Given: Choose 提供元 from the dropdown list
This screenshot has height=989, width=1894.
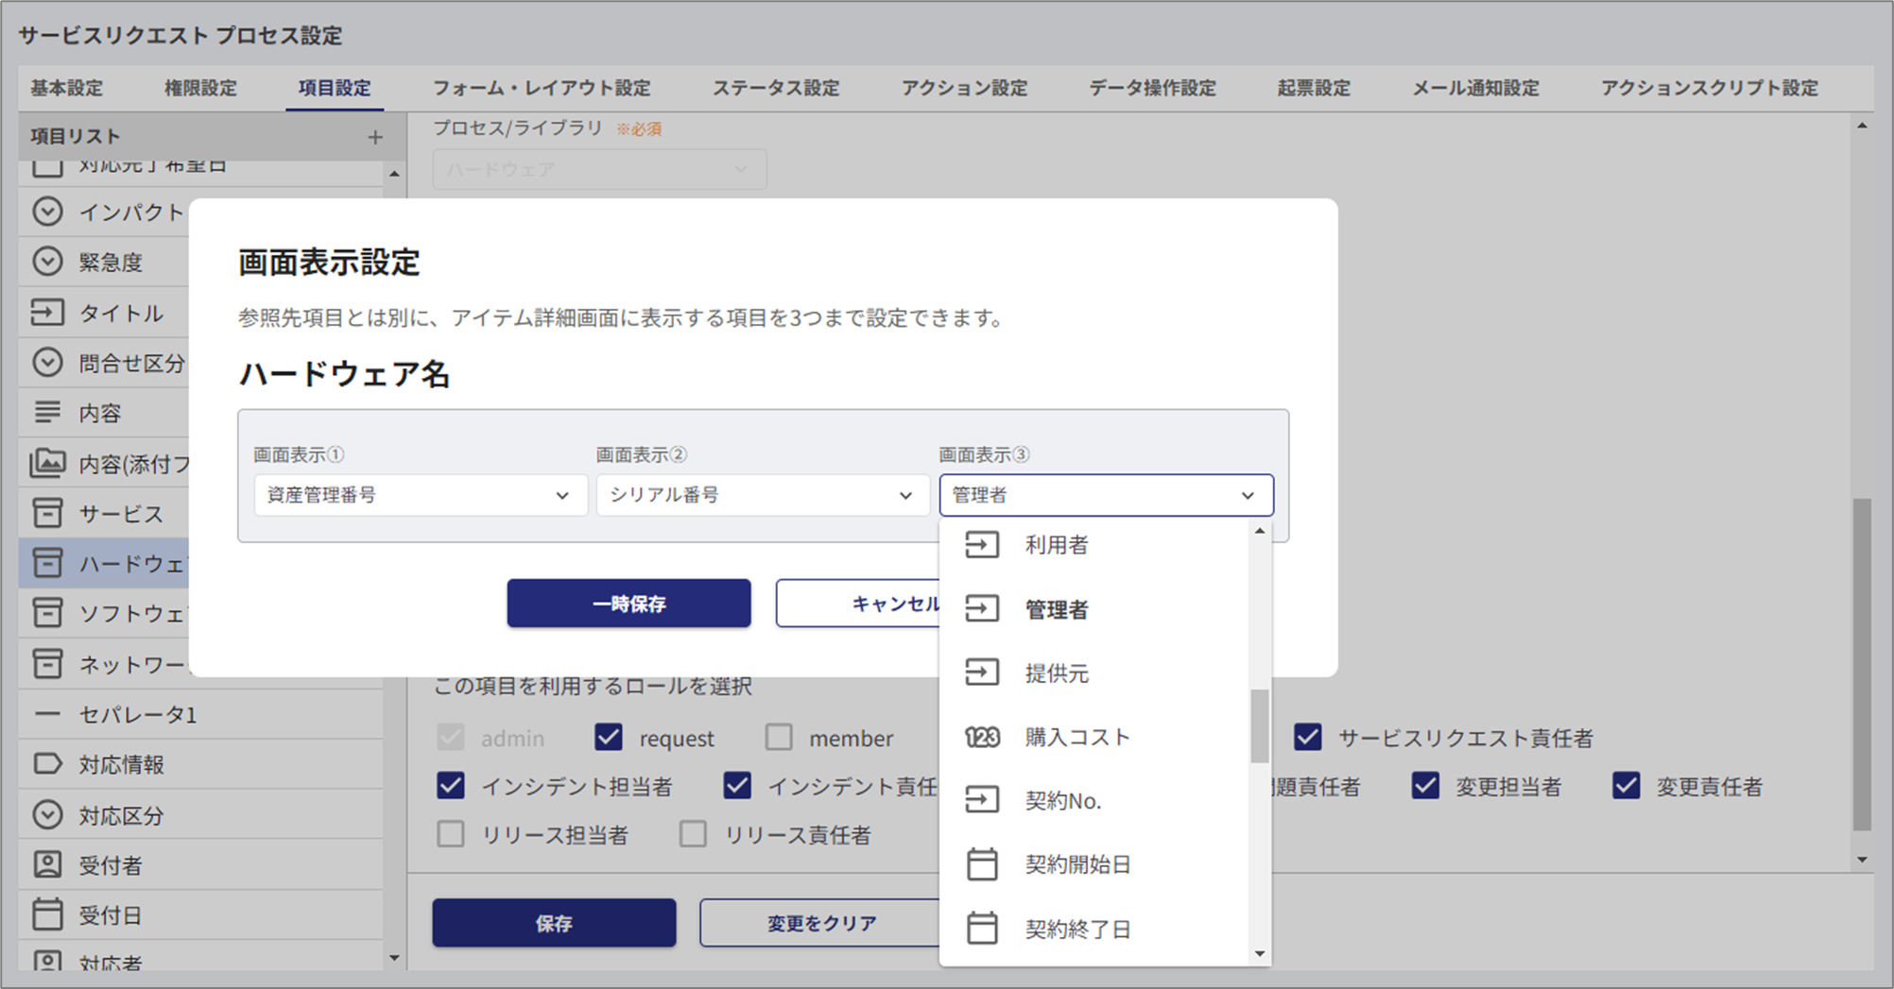Looking at the screenshot, I should 1094,673.
